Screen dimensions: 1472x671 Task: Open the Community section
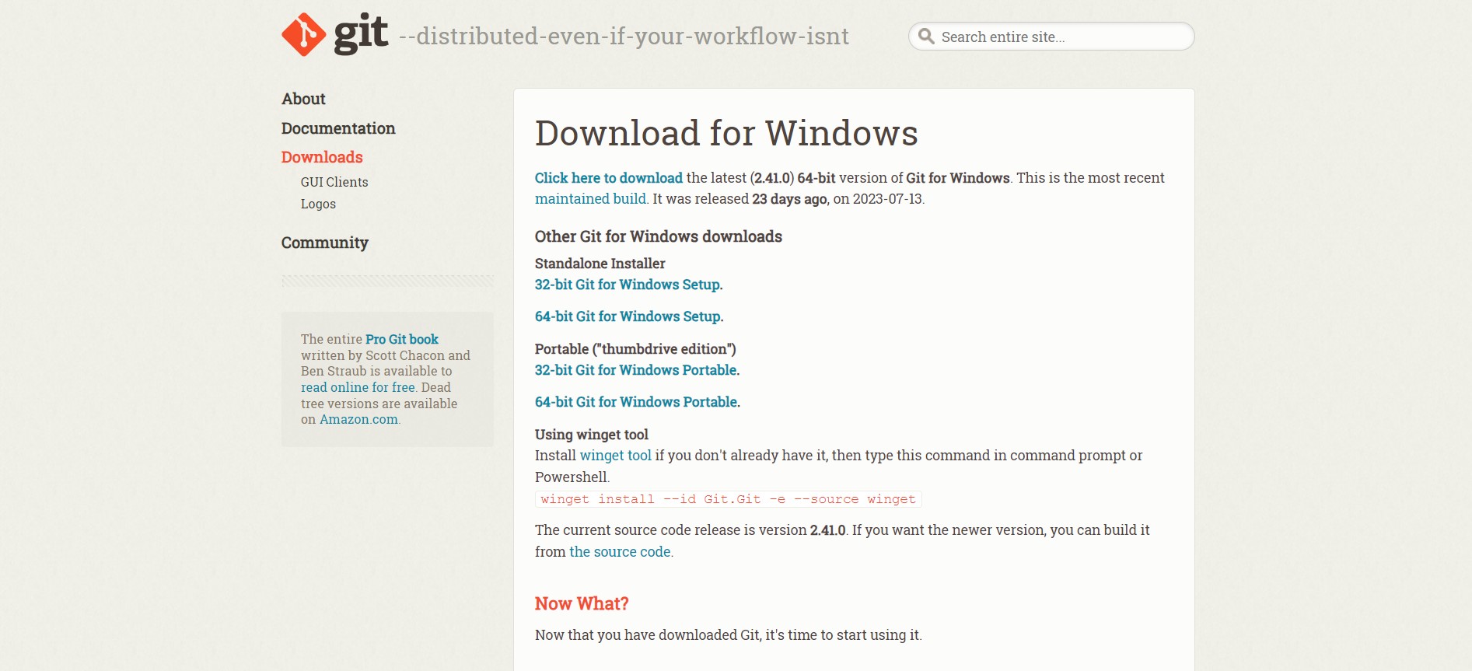coord(325,243)
